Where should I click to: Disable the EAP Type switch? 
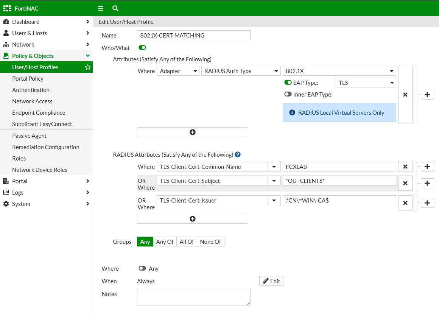coord(288,83)
